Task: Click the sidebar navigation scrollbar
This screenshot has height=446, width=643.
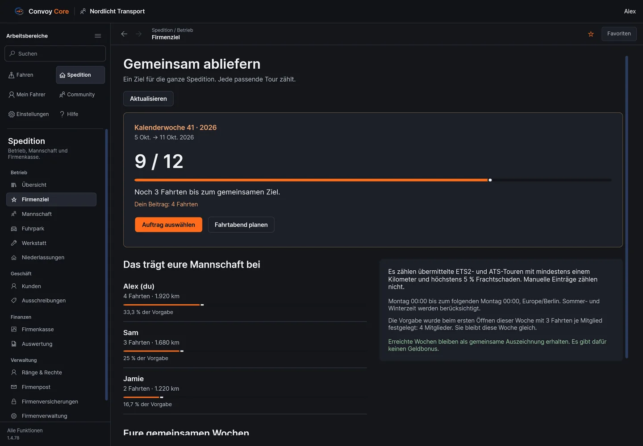Action: click(106, 265)
